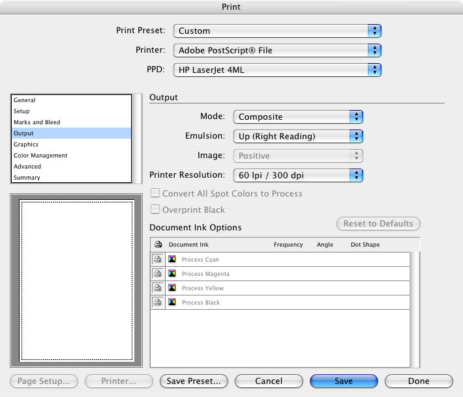Screen dimensions: 463x397
Task: Enable Convert All Spot Colors to Process
Action: click(x=156, y=193)
